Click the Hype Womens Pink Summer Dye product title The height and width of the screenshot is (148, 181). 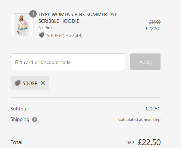tap(78, 18)
